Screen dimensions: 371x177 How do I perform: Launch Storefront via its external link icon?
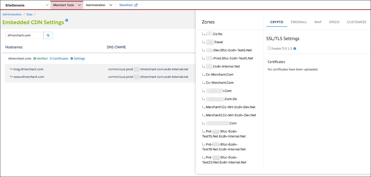pos(136,5)
